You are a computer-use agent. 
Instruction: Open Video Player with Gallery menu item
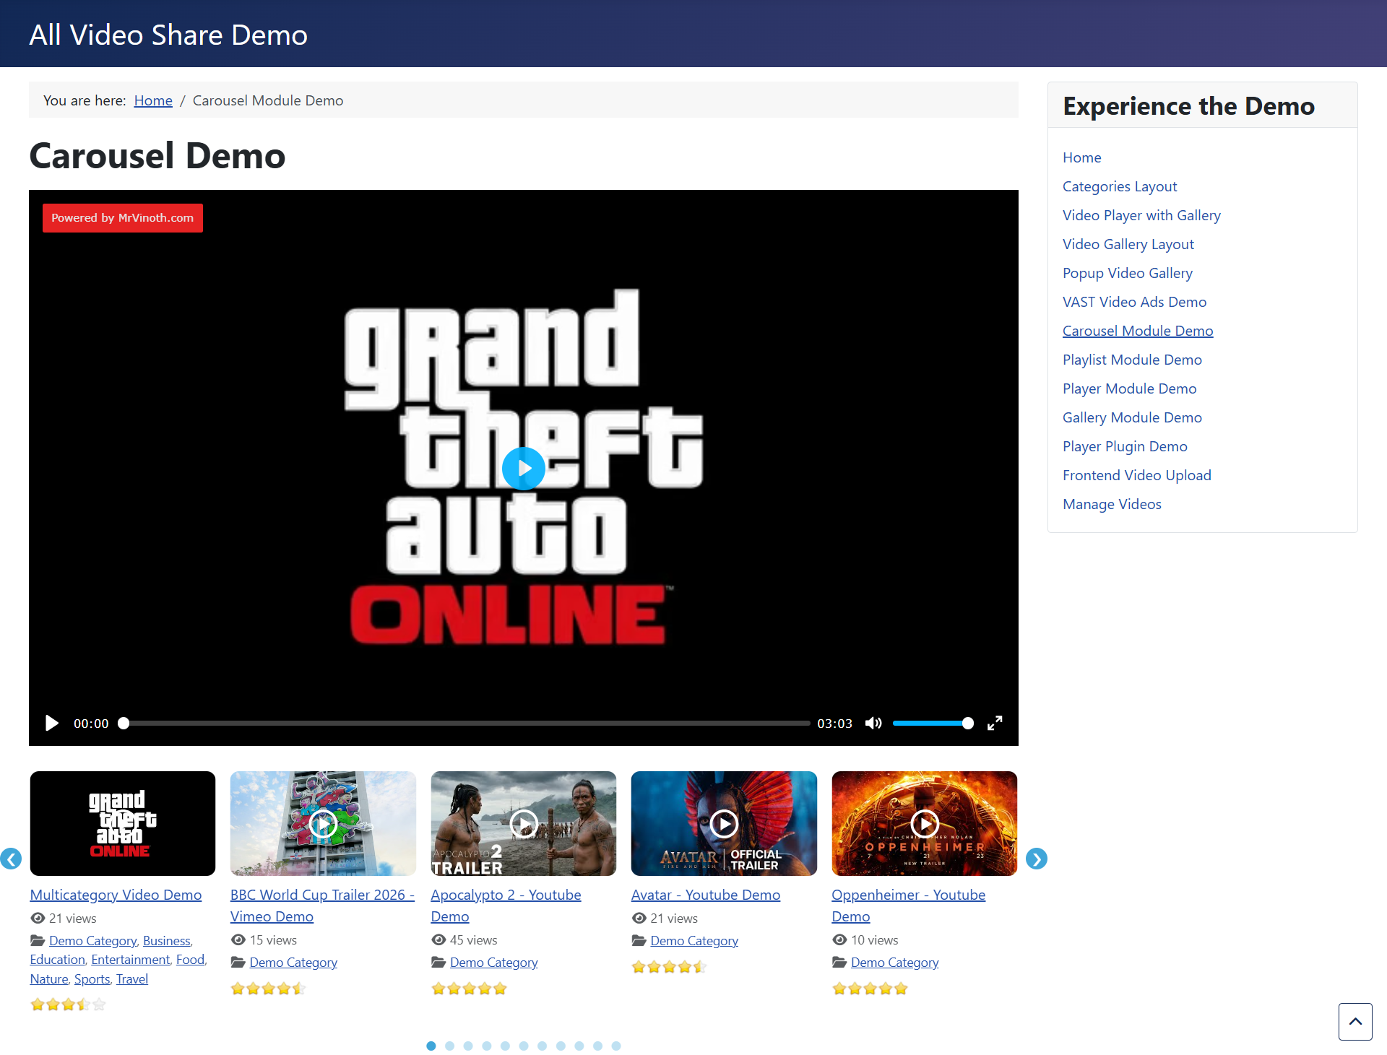[x=1141, y=215]
